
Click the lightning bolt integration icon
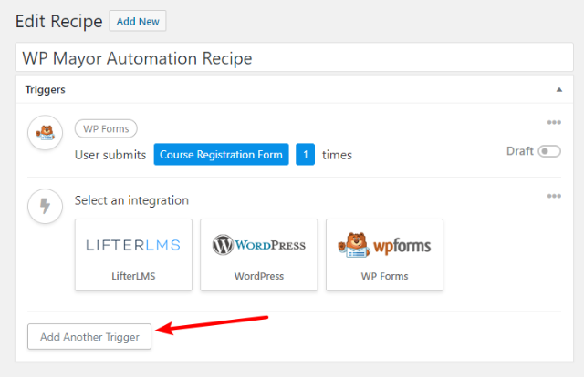pos(45,207)
